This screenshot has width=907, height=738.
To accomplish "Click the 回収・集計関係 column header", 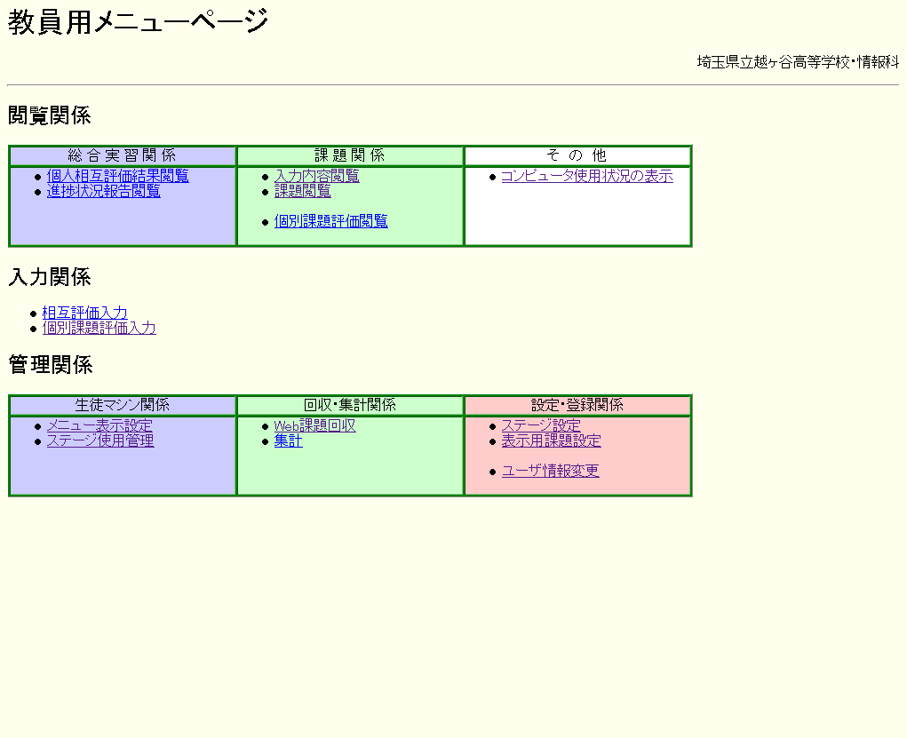I will [350, 405].
